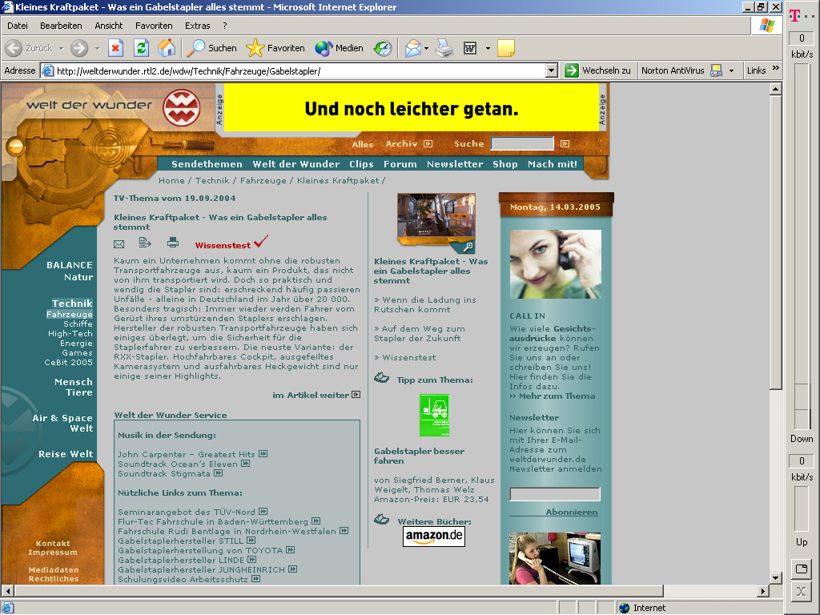Image resolution: width=820 pixels, height=615 pixels.
Task: Open the Zurück back-history dropdown arrow
Action: click(x=61, y=48)
